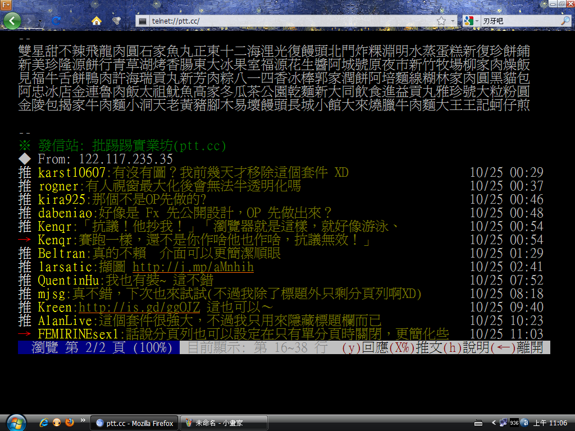Screen dimensions: 575x431
Task: Switch to ptt.cc - Mozilla Firefox taskbar button
Action: 134,423
